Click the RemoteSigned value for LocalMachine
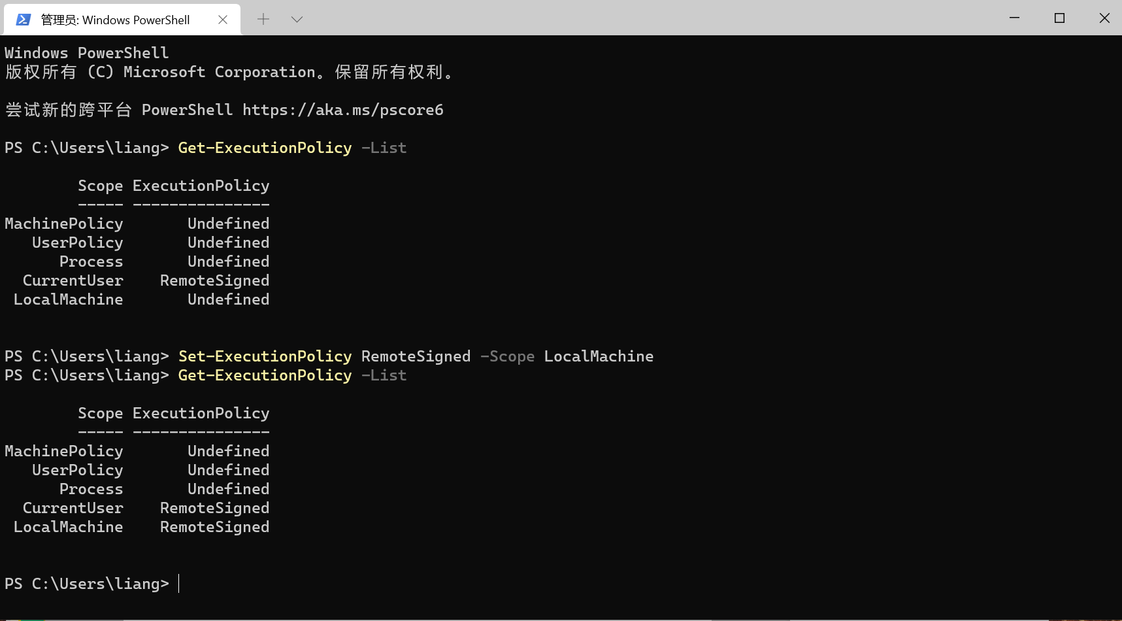 214,527
